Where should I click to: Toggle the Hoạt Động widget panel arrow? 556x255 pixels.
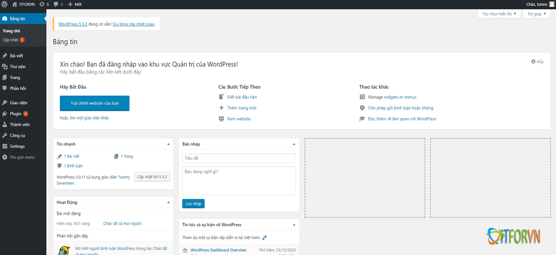[168, 203]
